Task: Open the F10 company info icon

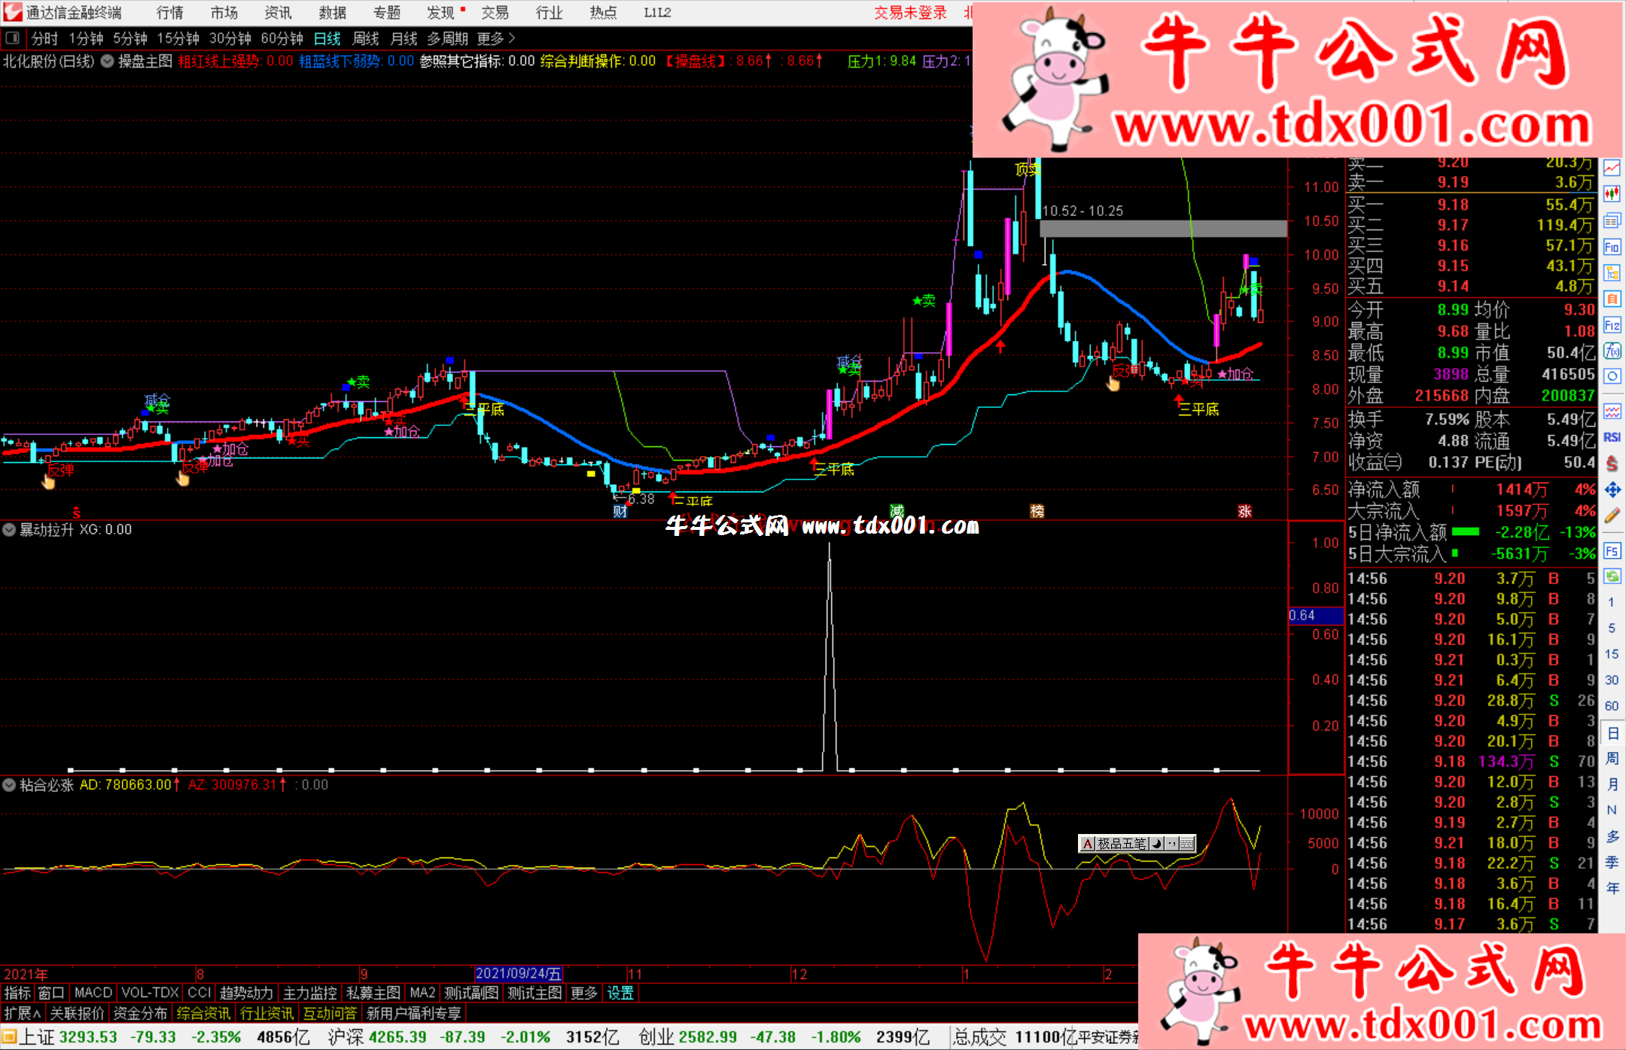Action: [1612, 247]
